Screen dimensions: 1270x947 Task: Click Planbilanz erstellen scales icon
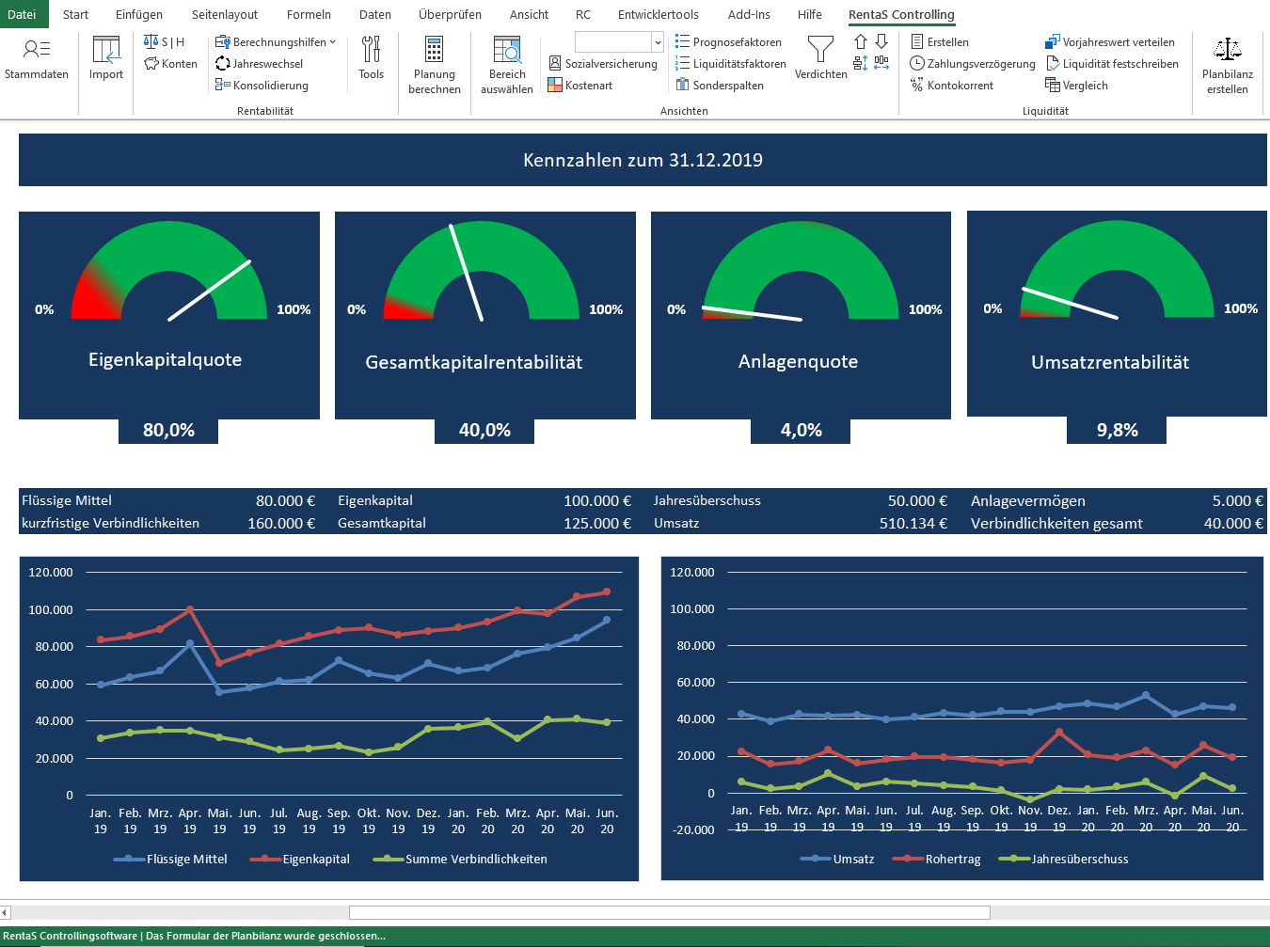[x=1228, y=49]
